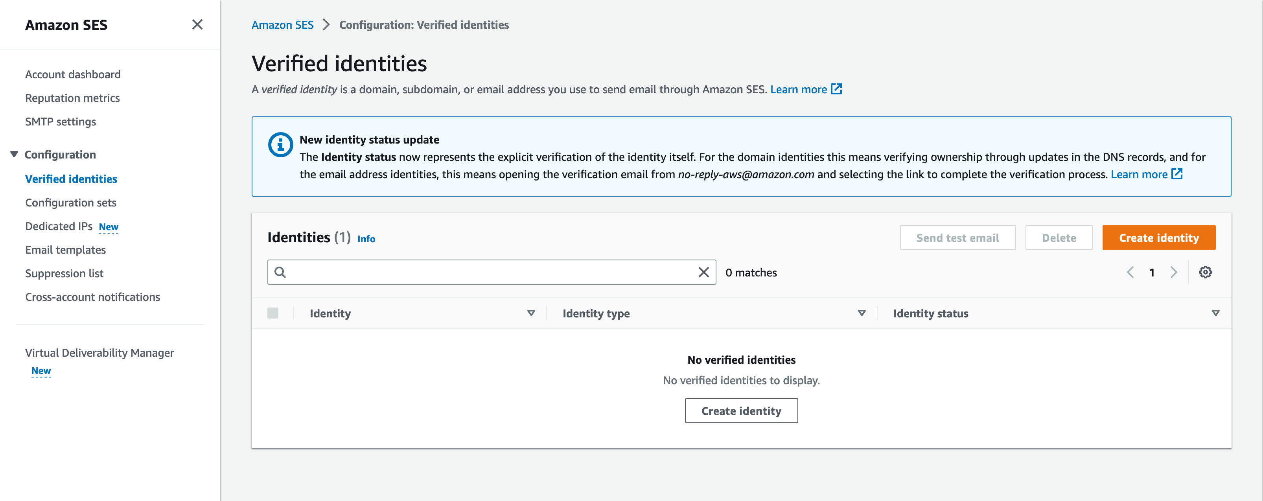Open Account dashboard
Viewport: 1263px width, 501px height.
[x=73, y=74]
